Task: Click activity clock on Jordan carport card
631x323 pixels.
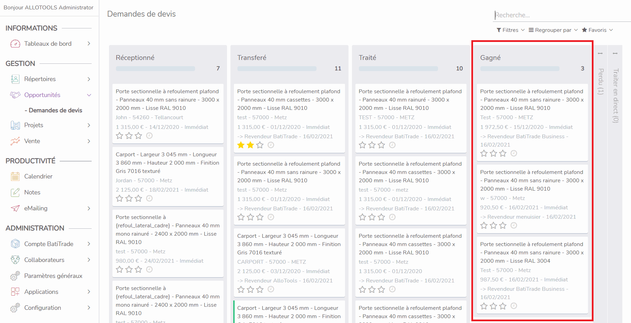Action: click(x=149, y=198)
